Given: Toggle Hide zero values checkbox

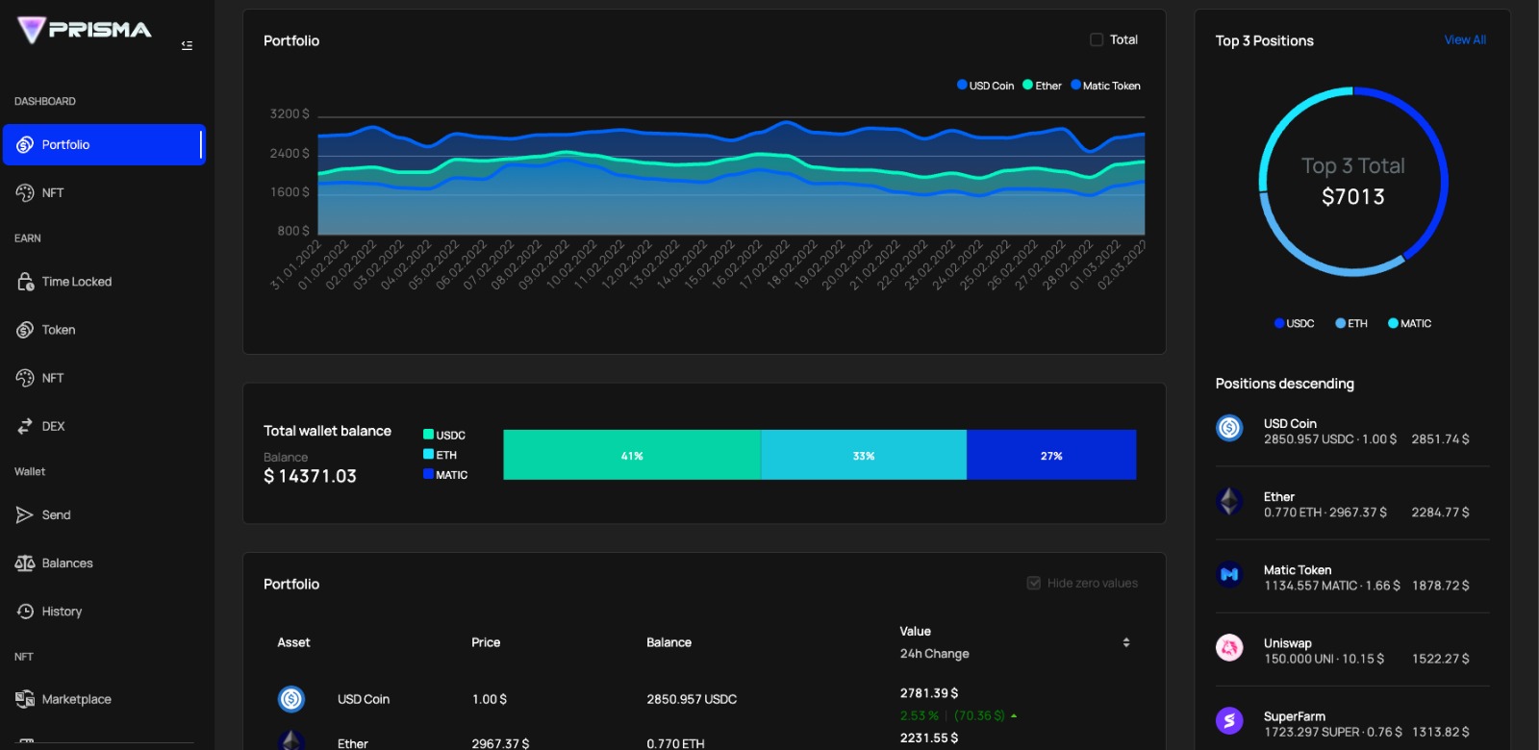Looking at the screenshot, I should click(1034, 583).
